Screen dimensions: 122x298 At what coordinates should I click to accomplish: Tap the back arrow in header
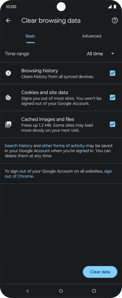pos(8,21)
